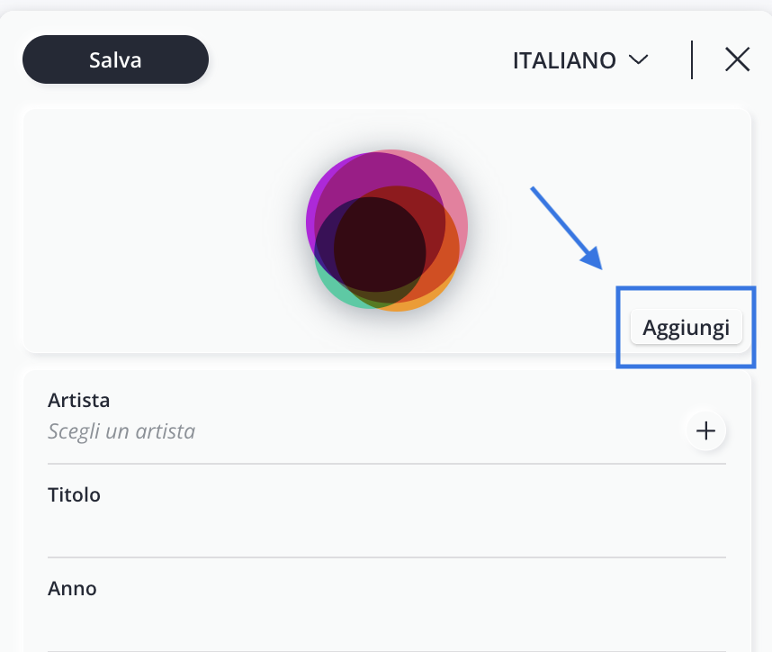The width and height of the screenshot is (772, 652).
Task: Click the Artista field label
Action: [79, 400]
